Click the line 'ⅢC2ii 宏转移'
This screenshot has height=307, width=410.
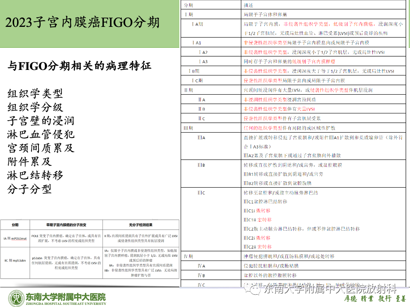click(258, 247)
